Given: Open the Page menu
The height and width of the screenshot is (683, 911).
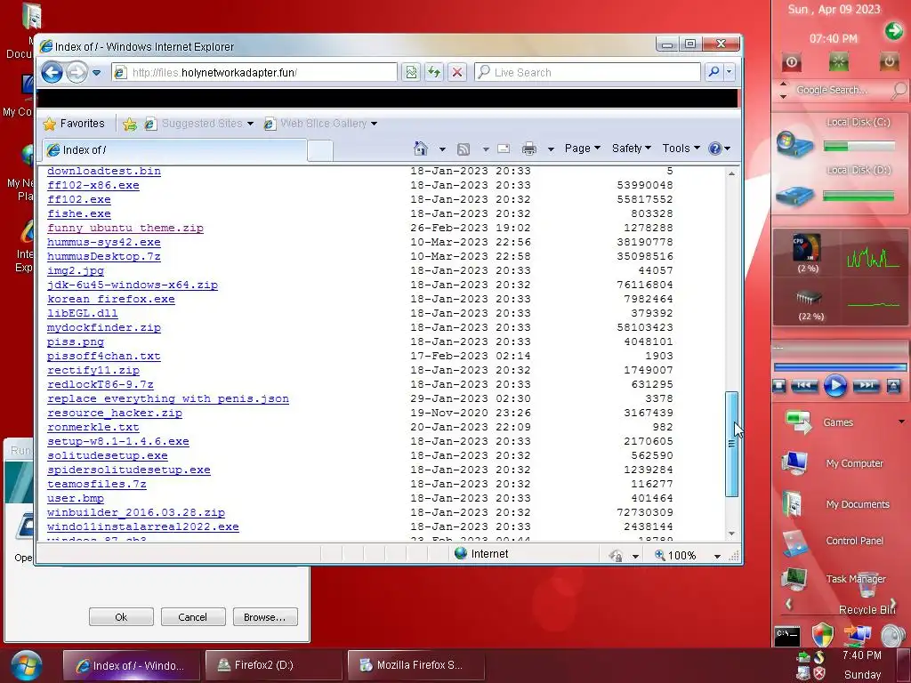Looking at the screenshot, I should pyautogui.click(x=582, y=149).
